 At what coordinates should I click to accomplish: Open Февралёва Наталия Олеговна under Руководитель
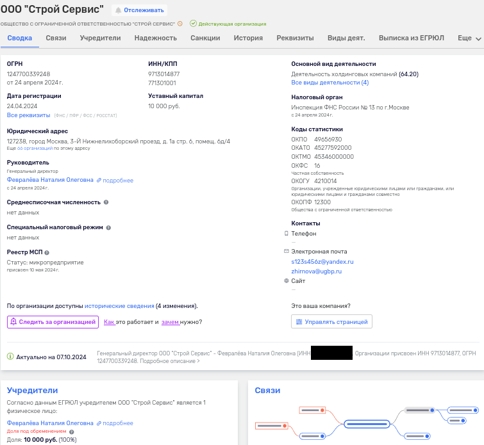coord(50,180)
